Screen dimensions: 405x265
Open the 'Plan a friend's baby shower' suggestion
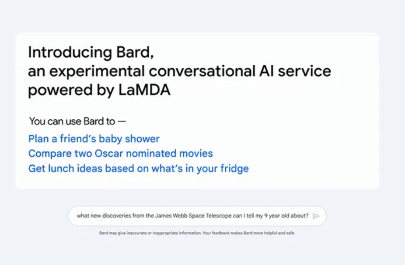tap(94, 139)
